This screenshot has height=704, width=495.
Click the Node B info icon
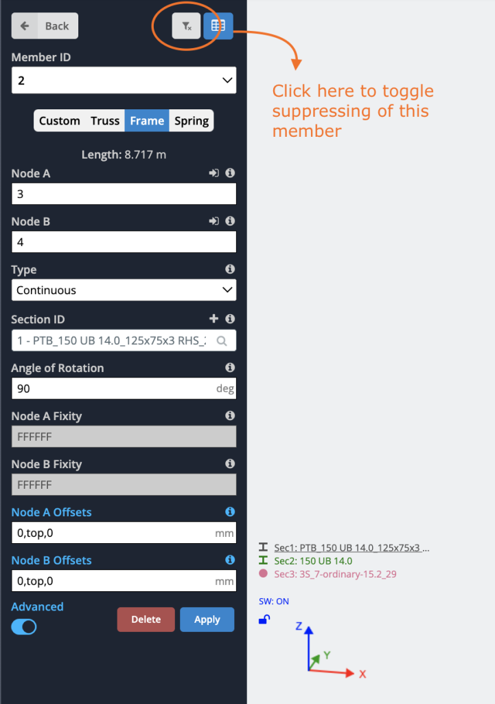(x=230, y=221)
